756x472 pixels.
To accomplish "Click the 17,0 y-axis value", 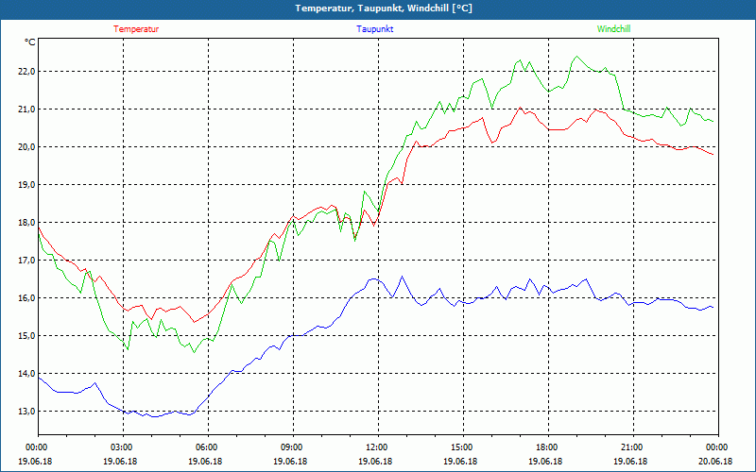I will tap(26, 261).
